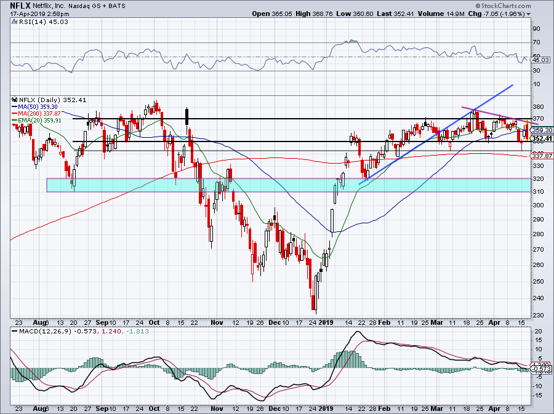Click the black MACD line legend marker

click(15, 332)
